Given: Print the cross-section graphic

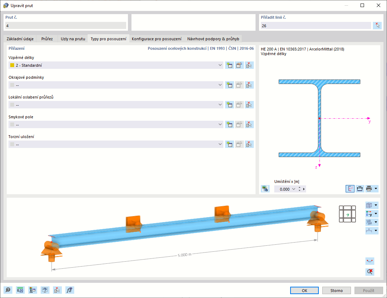Looking at the screenshot, I should [x=369, y=189].
